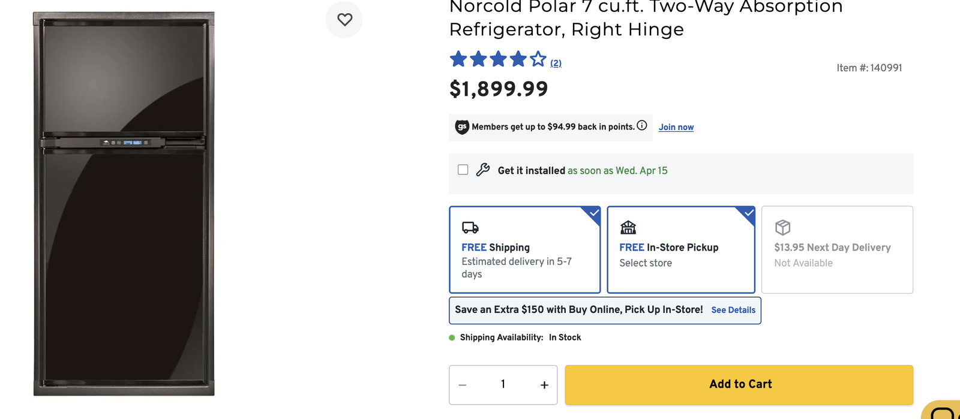Click the Next Day Delivery box icon
This screenshot has height=419, width=960.
pos(783,228)
